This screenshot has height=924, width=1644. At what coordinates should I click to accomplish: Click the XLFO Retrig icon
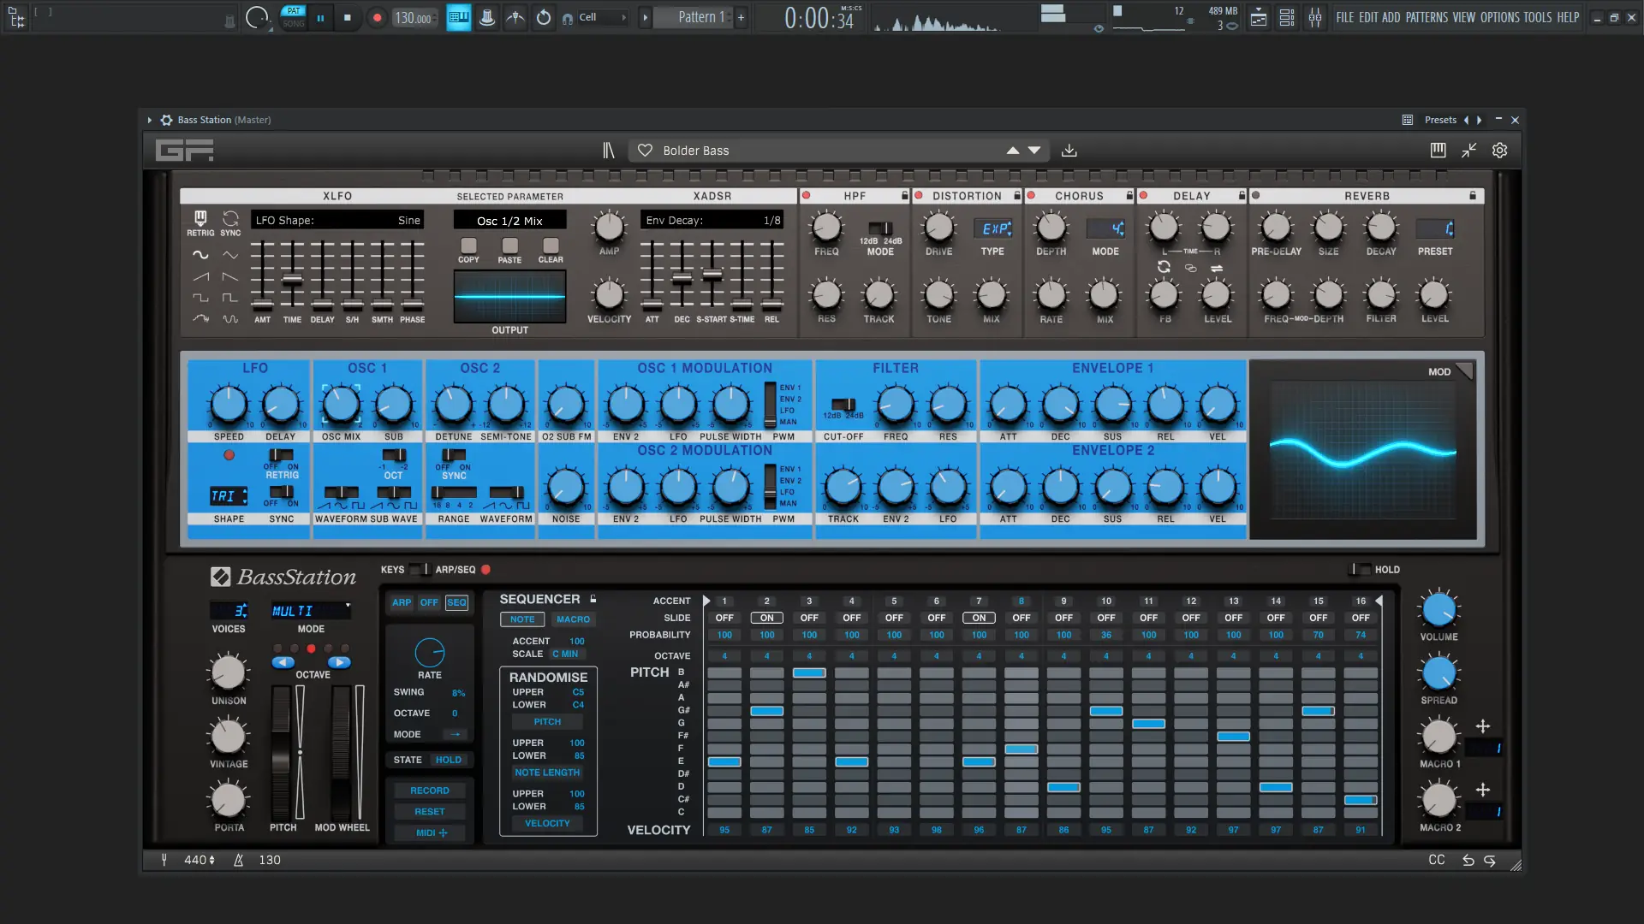click(x=200, y=219)
